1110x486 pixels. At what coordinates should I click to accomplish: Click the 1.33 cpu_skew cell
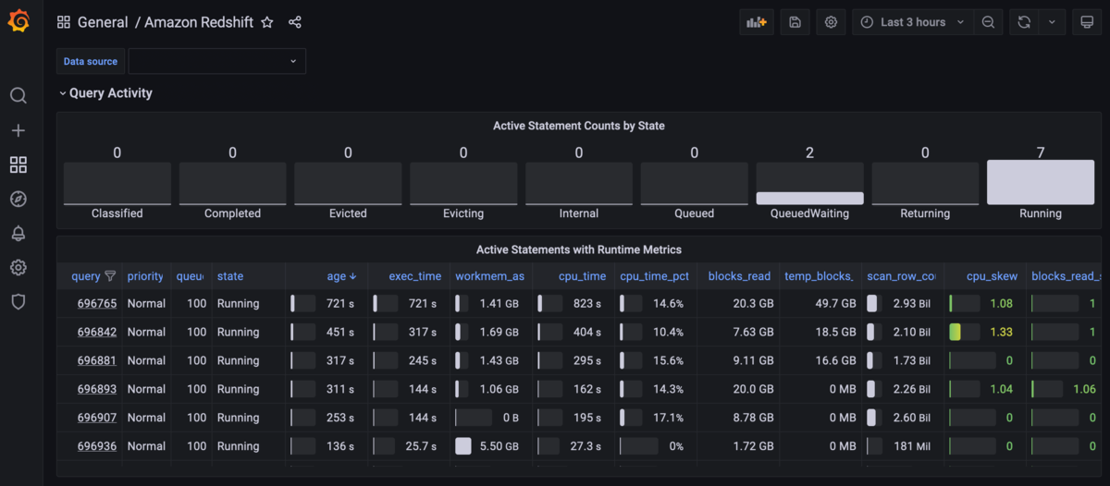985,332
